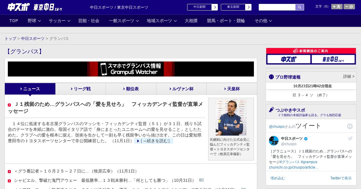
Task: Click #グランパス hashtag in tweet
Action: point(290,162)
